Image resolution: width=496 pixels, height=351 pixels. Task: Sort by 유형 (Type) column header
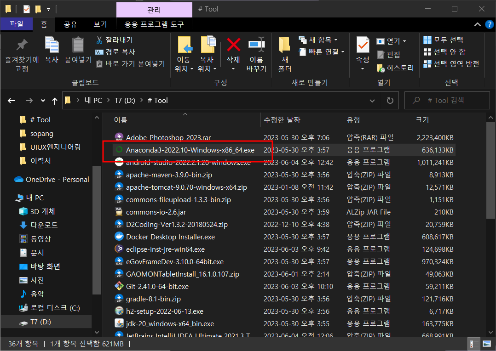point(377,120)
